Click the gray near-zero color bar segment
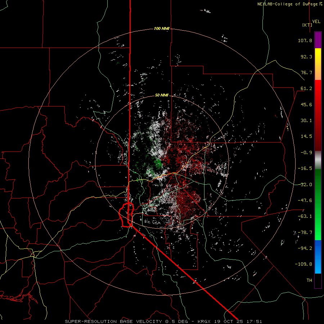 pyautogui.click(x=318, y=160)
